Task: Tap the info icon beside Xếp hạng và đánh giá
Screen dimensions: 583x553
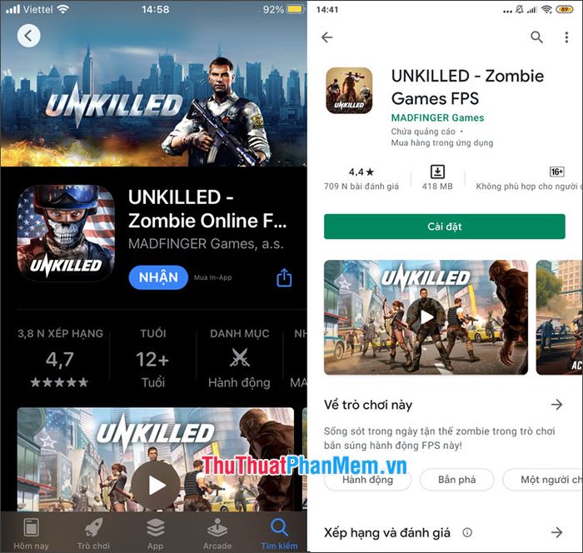Action: [x=467, y=532]
